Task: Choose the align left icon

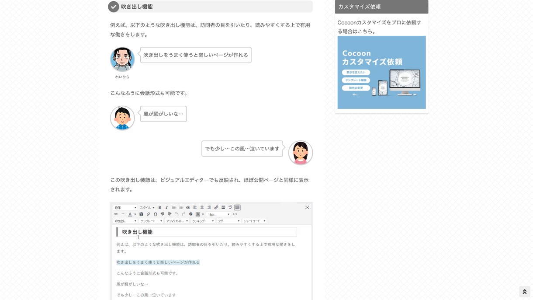Action: (x=195, y=207)
